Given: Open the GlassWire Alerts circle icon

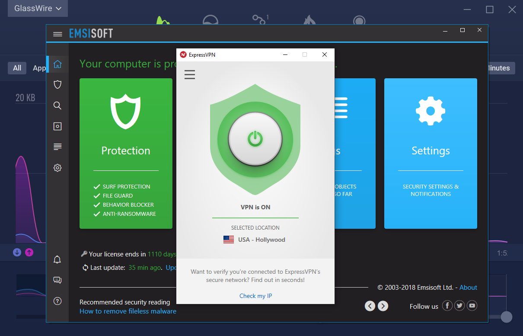Looking at the screenshot, I should 359,20.
